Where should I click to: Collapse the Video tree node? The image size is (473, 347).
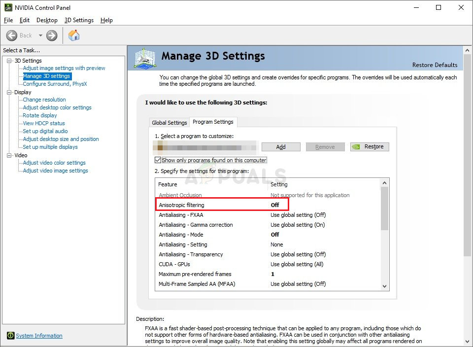click(x=9, y=155)
